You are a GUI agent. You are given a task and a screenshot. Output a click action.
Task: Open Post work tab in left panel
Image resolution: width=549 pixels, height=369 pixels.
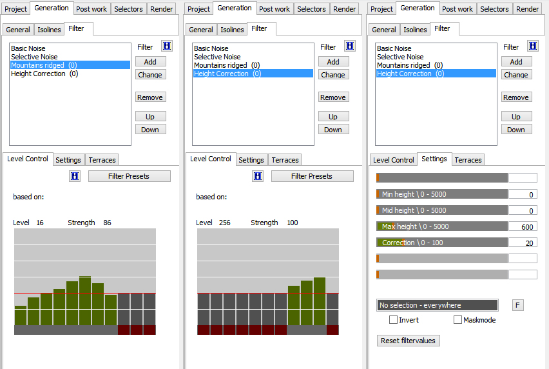tap(91, 9)
